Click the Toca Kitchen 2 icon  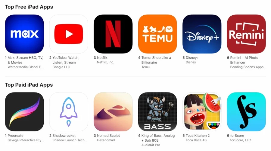tap(202, 112)
